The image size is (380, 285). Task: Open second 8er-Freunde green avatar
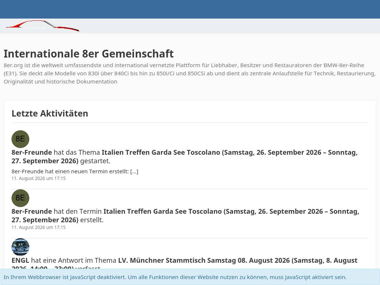(20, 198)
